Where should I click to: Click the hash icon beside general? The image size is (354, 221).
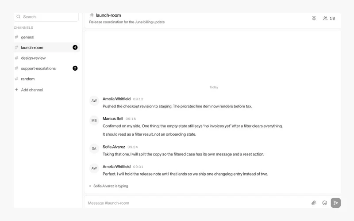tap(16, 37)
